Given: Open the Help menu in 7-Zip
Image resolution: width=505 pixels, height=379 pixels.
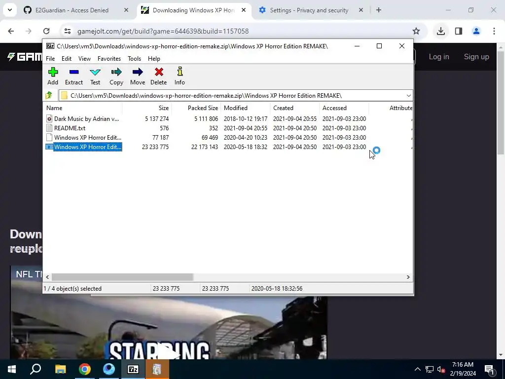Looking at the screenshot, I should (x=154, y=59).
